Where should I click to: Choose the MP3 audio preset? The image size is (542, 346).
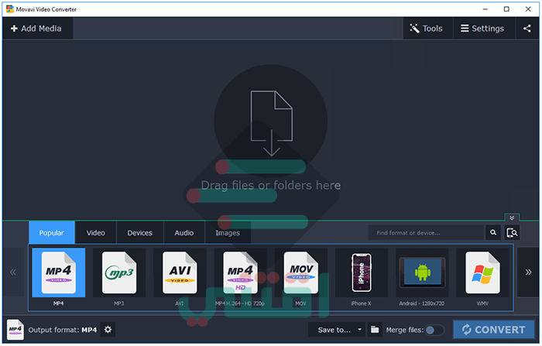119,272
